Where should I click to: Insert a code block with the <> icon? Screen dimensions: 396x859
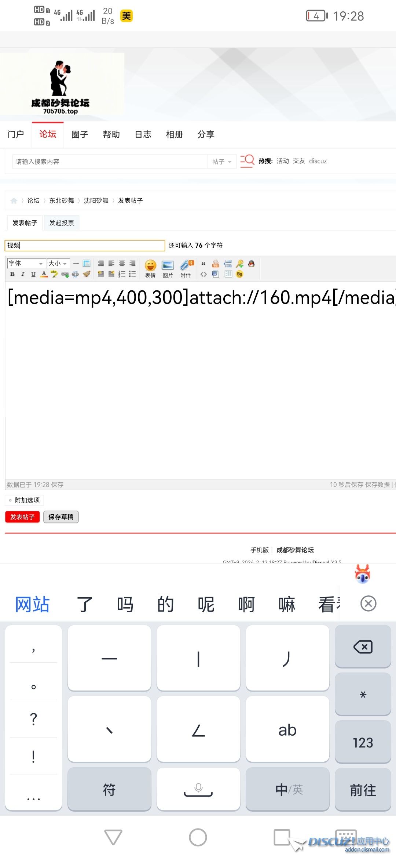pos(203,274)
